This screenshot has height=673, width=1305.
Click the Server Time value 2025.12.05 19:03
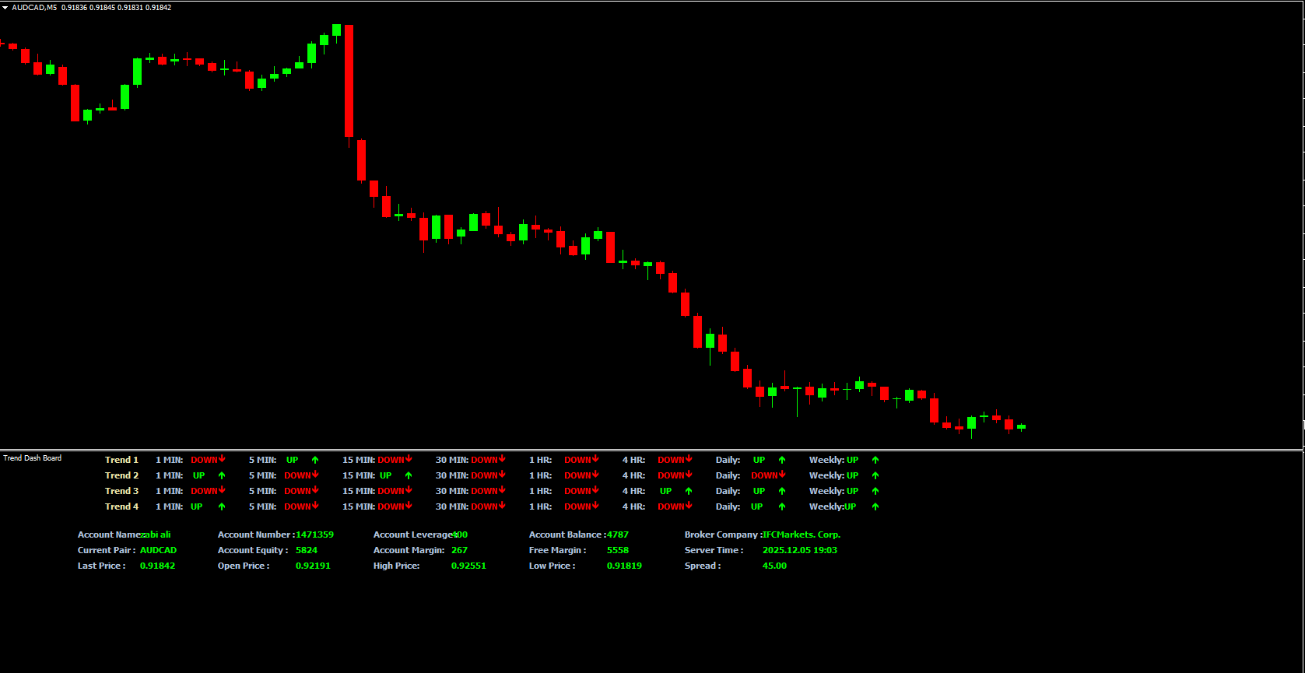pyautogui.click(x=800, y=550)
